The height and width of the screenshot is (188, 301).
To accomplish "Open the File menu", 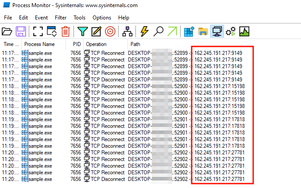I will (8, 18).
